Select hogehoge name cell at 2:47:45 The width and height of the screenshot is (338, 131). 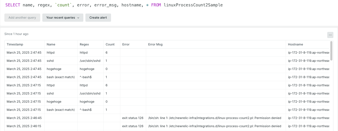[61, 69]
